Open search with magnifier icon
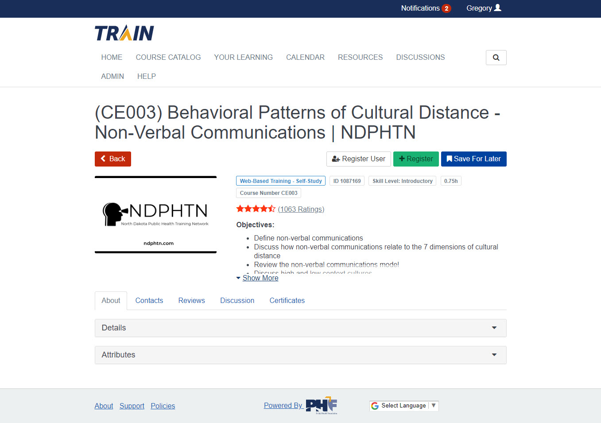This screenshot has height=423, width=601. [496, 58]
